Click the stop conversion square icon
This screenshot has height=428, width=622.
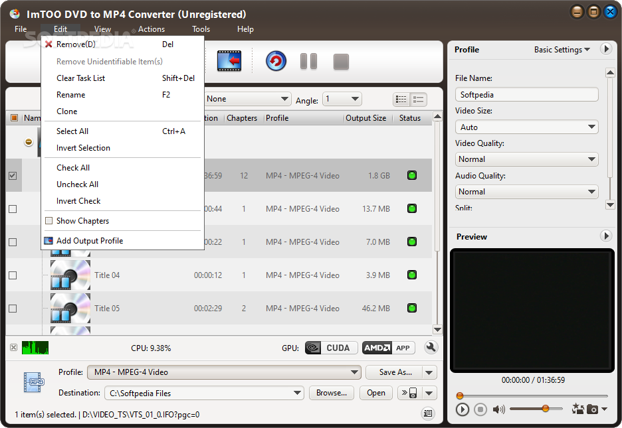tap(341, 62)
